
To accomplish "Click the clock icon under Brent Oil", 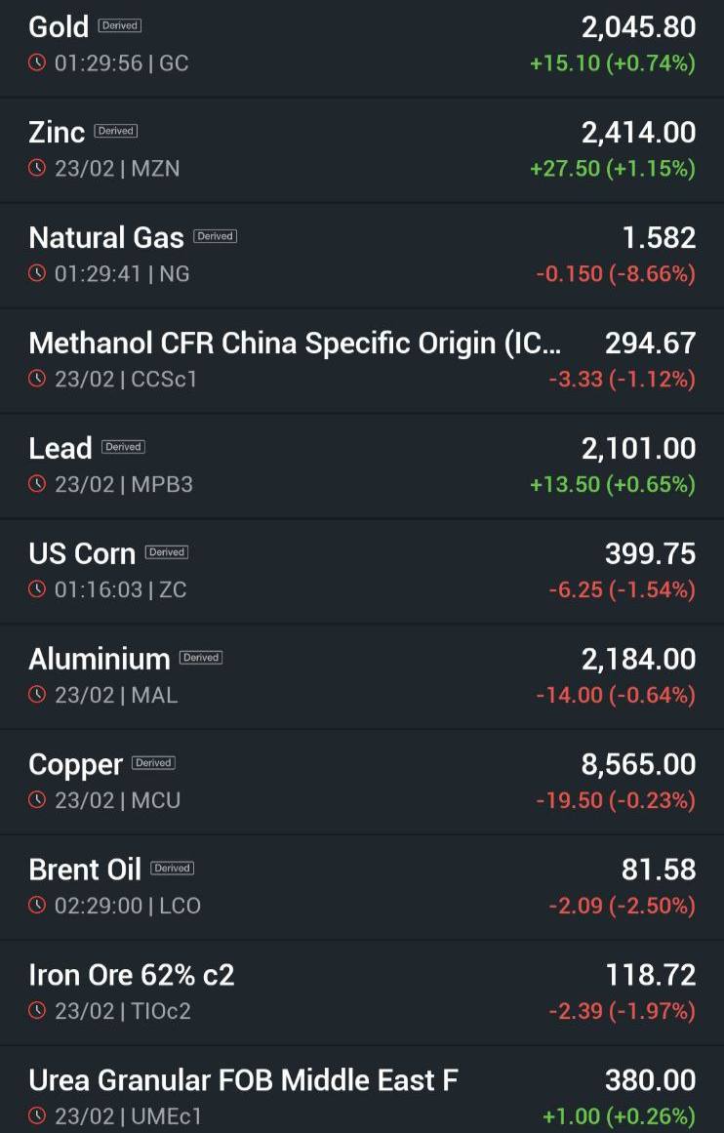I will click(x=37, y=906).
